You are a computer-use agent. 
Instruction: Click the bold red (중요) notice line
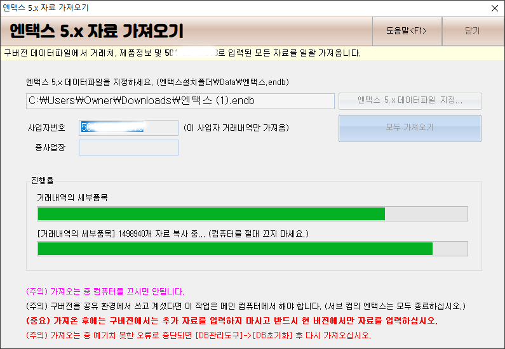[232, 320]
